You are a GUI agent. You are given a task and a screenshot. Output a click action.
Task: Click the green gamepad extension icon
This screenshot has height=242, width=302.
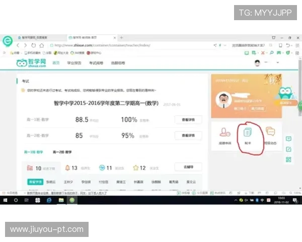coord(279,52)
